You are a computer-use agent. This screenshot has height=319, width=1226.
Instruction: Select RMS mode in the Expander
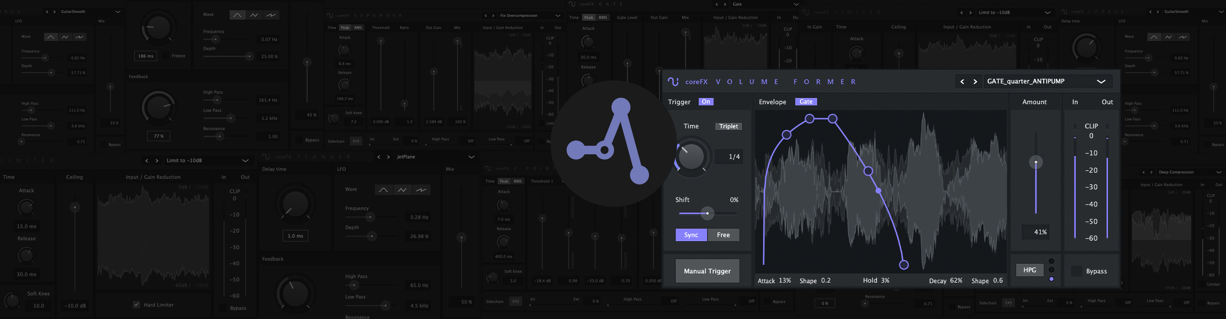[358, 27]
